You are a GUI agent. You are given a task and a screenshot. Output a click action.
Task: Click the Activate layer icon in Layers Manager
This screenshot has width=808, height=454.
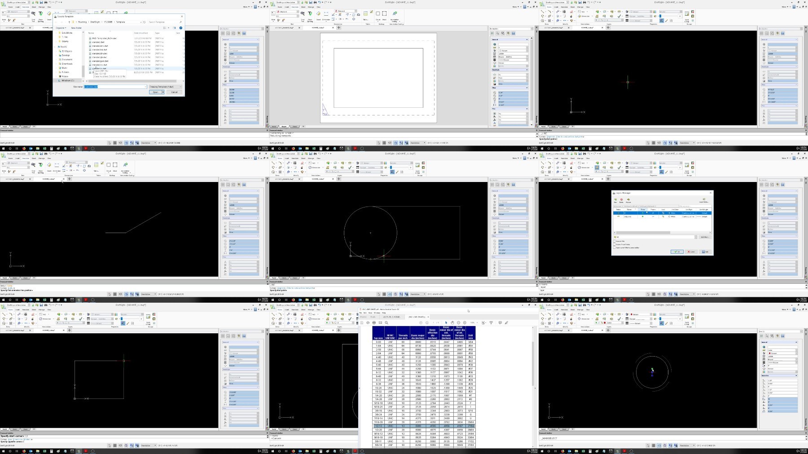coord(628,201)
